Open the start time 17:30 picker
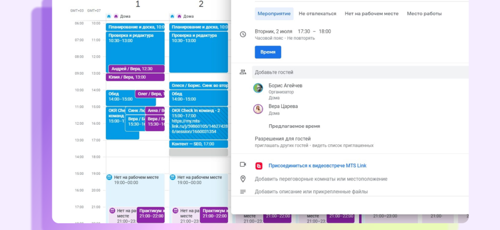 [303, 31]
